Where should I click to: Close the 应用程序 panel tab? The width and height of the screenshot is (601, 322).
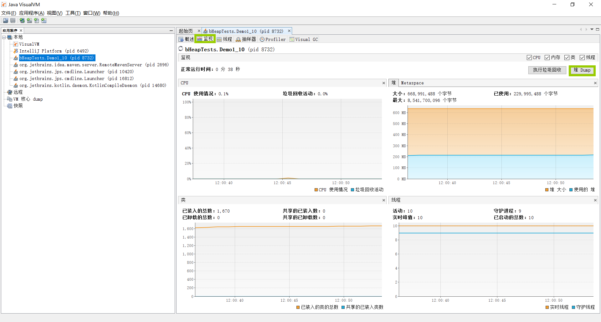pyautogui.click(x=21, y=30)
